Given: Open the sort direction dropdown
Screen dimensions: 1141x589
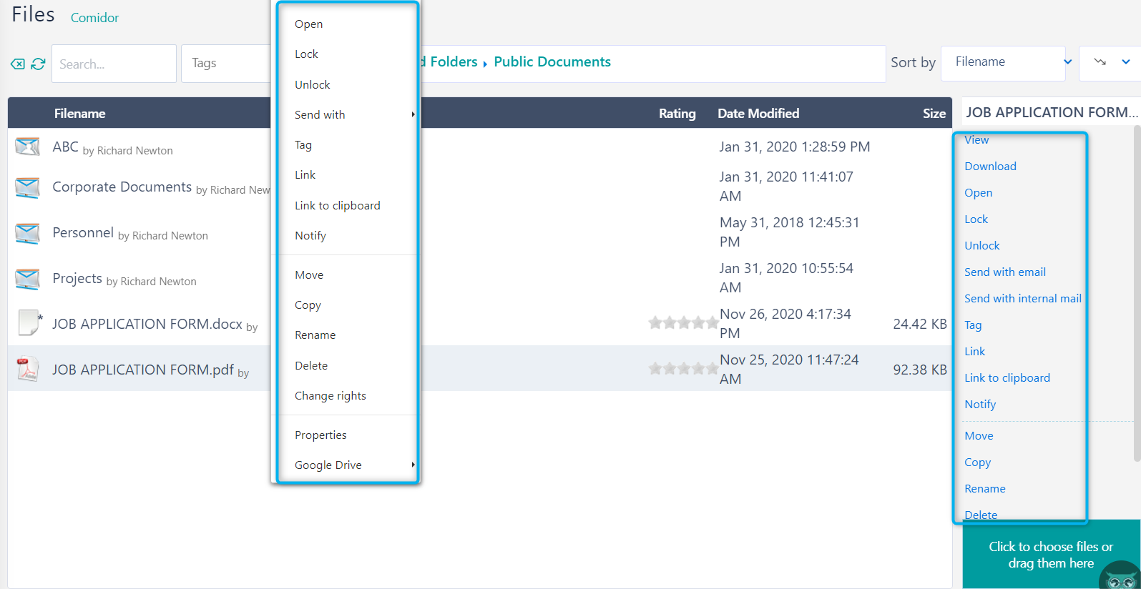Looking at the screenshot, I should click(1110, 62).
